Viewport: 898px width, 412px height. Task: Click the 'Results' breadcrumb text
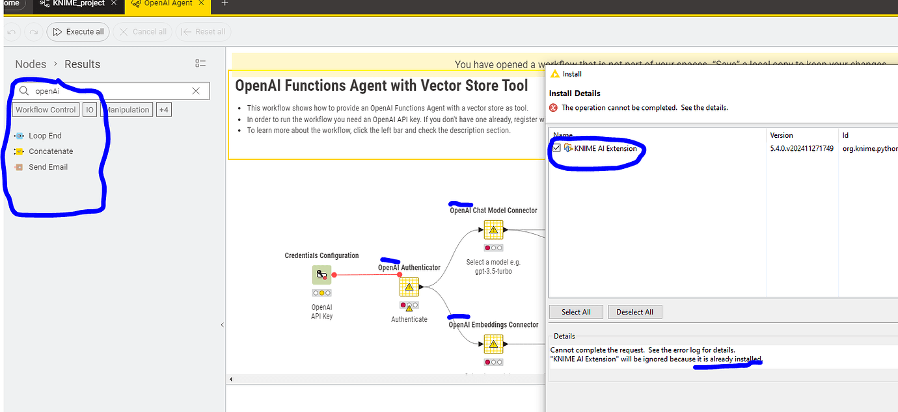pyautogui.click(x=82, y=64)
